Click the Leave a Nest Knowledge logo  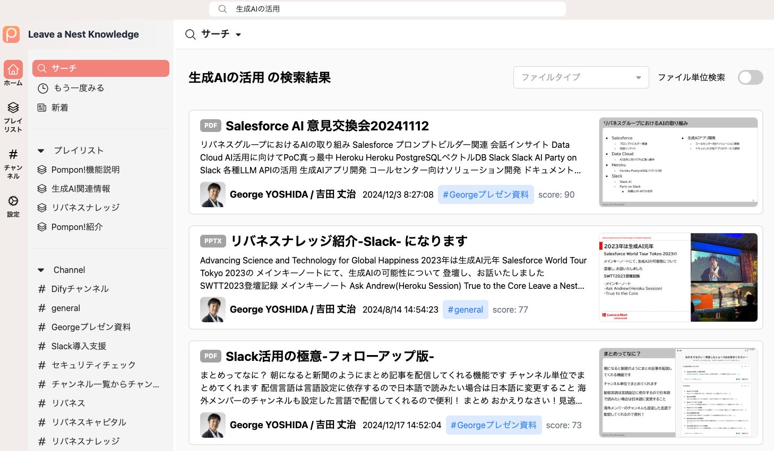tap(11, 34)
